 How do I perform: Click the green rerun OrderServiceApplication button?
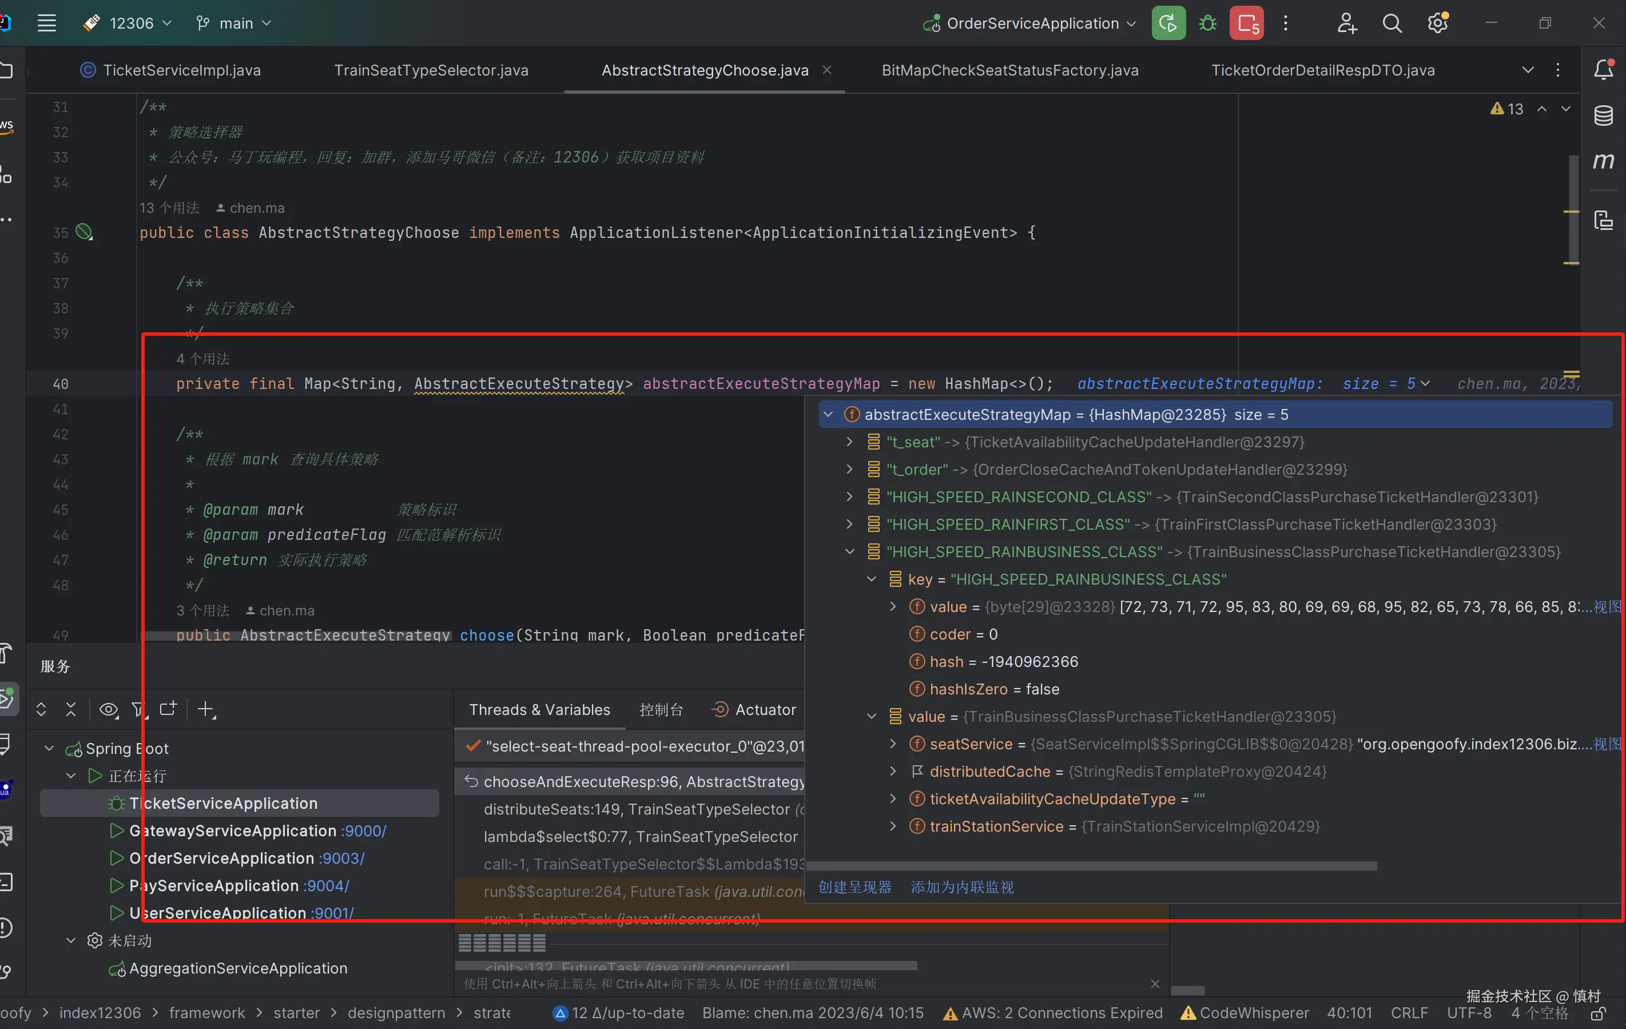click(1168, 23)
